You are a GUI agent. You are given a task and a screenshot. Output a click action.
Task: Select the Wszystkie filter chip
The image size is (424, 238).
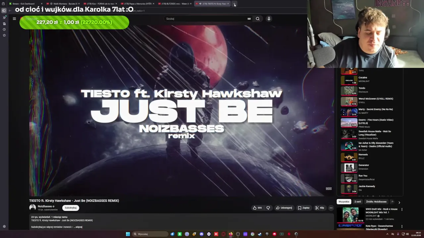click(344, 202)
